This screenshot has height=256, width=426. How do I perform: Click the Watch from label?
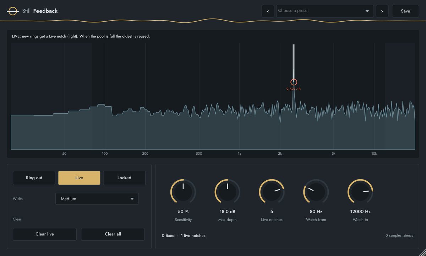tap(316, 220)
